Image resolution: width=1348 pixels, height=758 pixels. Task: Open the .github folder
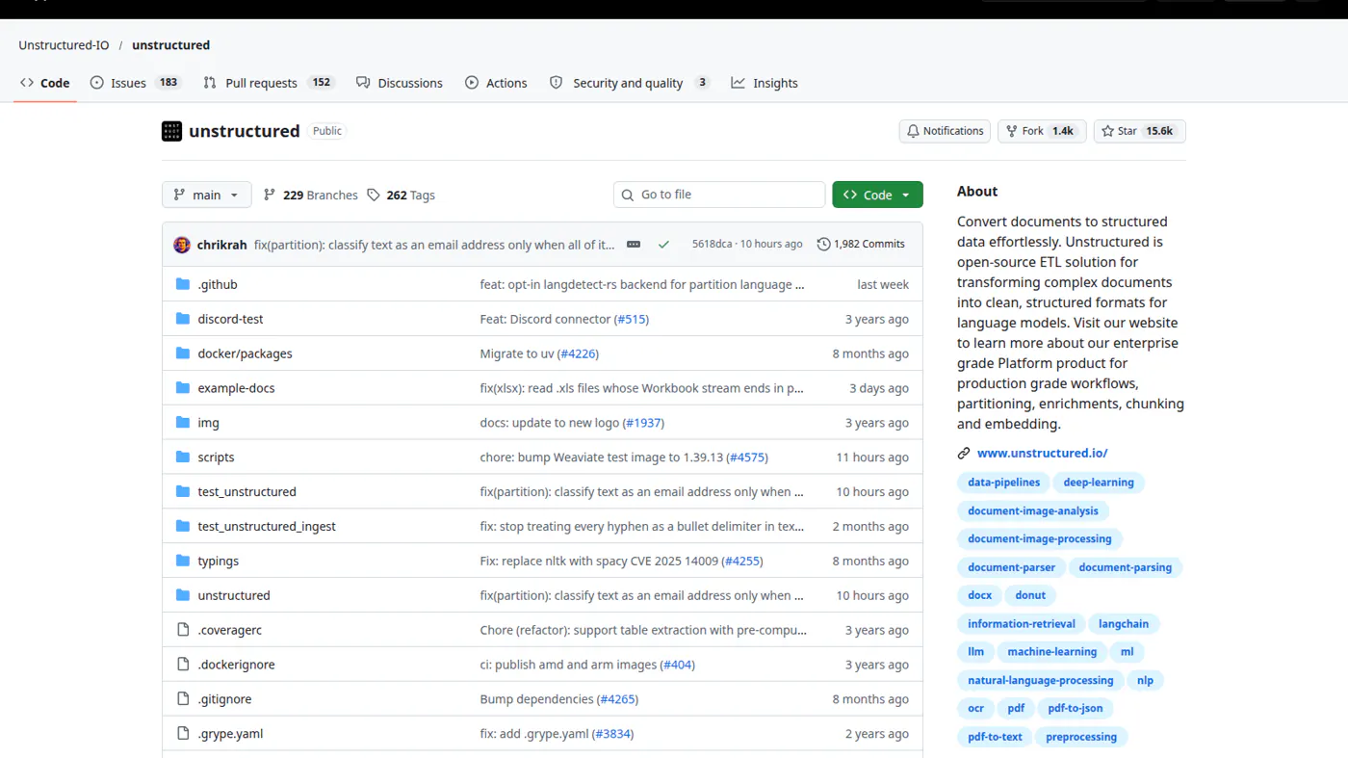(218, 285)
